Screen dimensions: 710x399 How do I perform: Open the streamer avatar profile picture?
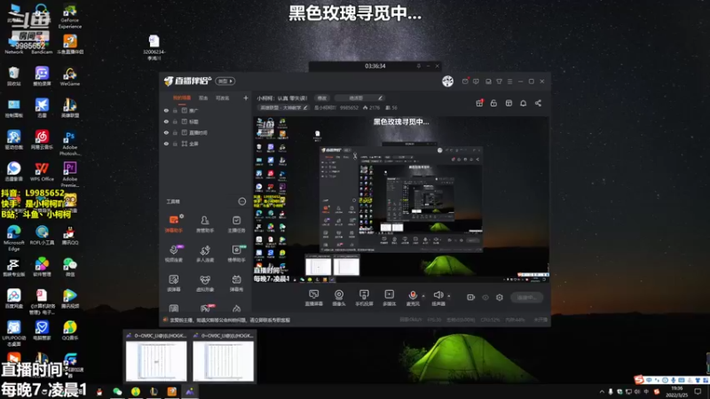448,81
